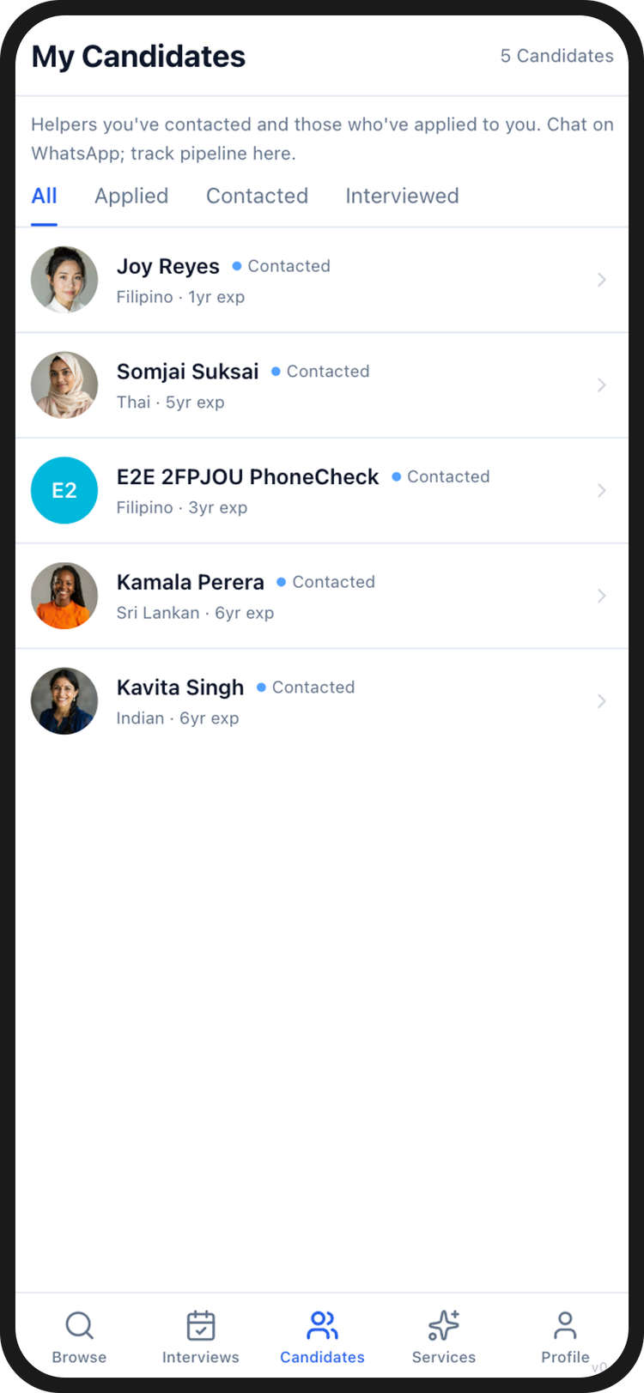Click Somjai Suksai profile photo
644x1393 pixels.
tap(64, 385)
